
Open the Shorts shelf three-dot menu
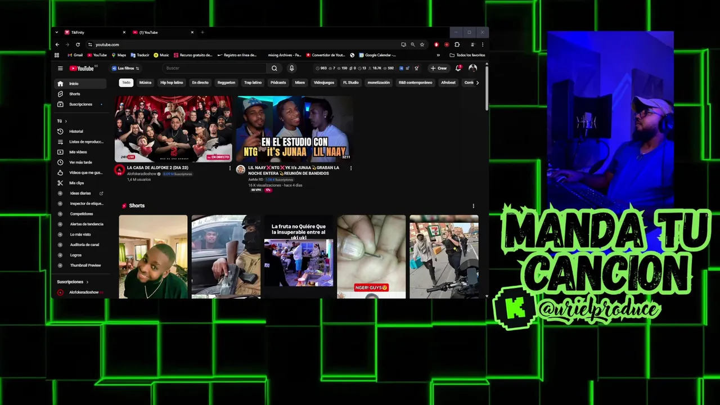[x=473, y=206]
